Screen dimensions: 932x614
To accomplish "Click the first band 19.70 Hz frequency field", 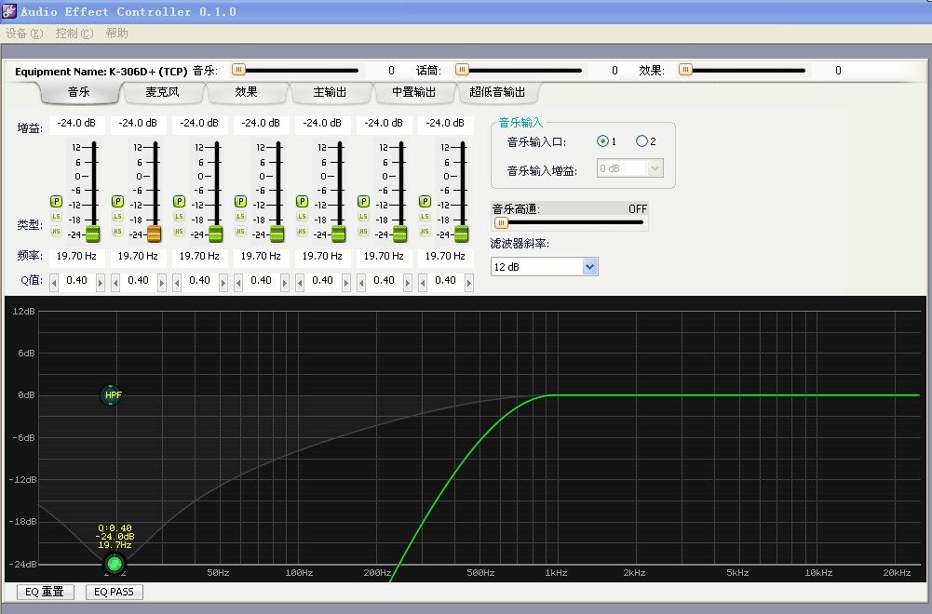I will [x=76, y=256].
